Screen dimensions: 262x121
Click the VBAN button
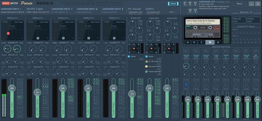pyautogui.click(x=173, y=4)
